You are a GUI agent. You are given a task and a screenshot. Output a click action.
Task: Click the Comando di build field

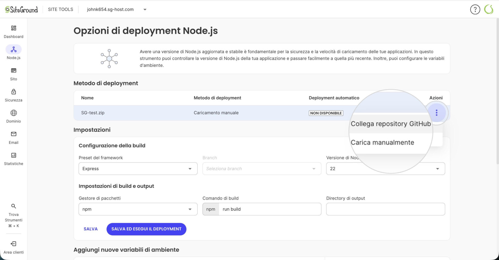(x=262, y=209)
